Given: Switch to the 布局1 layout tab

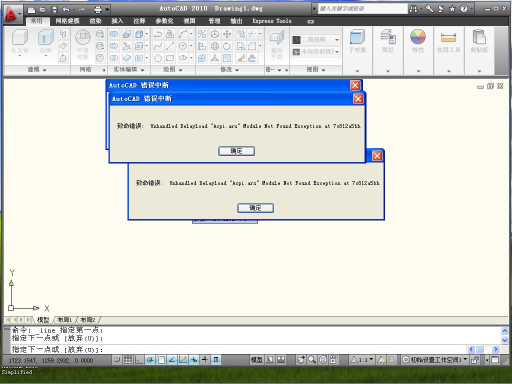Looking at the screenshot, I should (64, 319).
